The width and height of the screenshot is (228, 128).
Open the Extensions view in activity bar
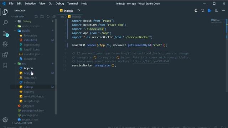[5, 55]
